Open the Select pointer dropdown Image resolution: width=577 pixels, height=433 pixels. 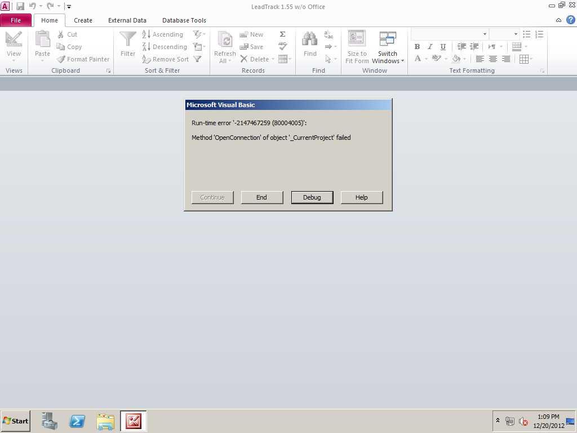coord(331,59)
